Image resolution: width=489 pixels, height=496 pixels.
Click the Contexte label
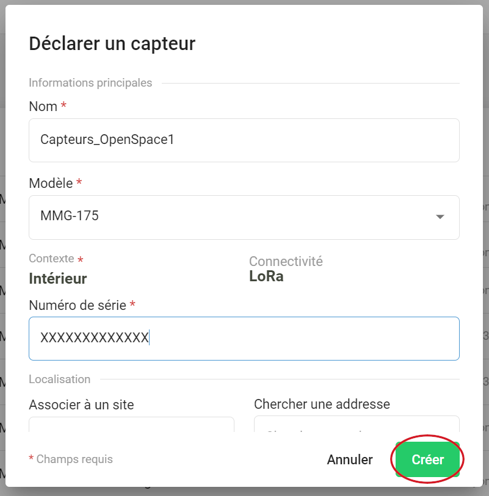(51, 259)
